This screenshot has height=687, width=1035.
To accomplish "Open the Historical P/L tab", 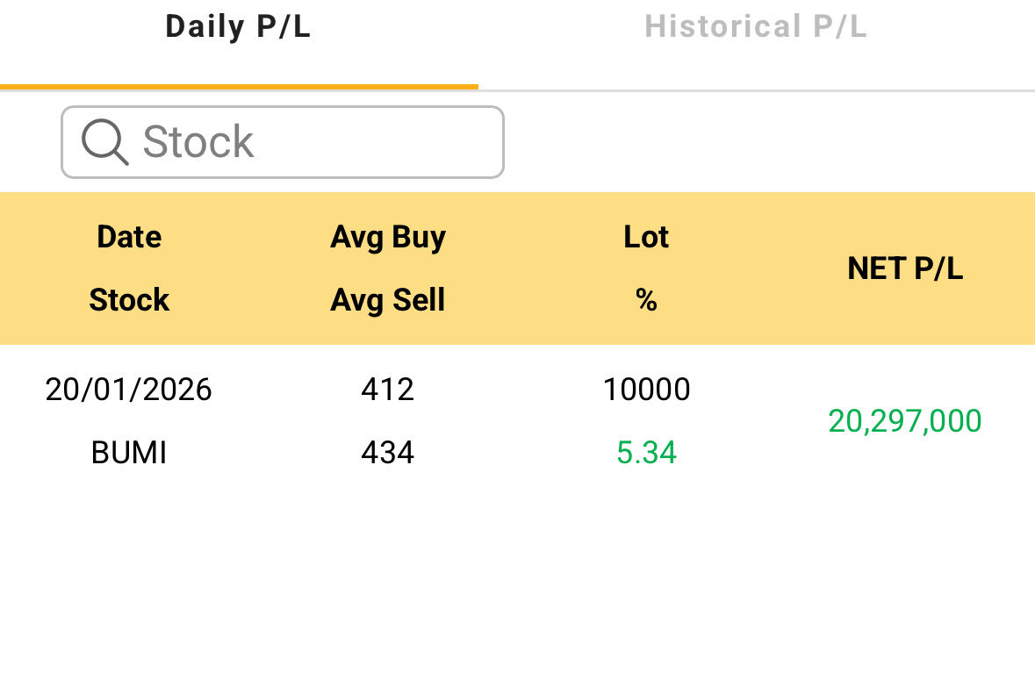I will (x=756, y=27).
